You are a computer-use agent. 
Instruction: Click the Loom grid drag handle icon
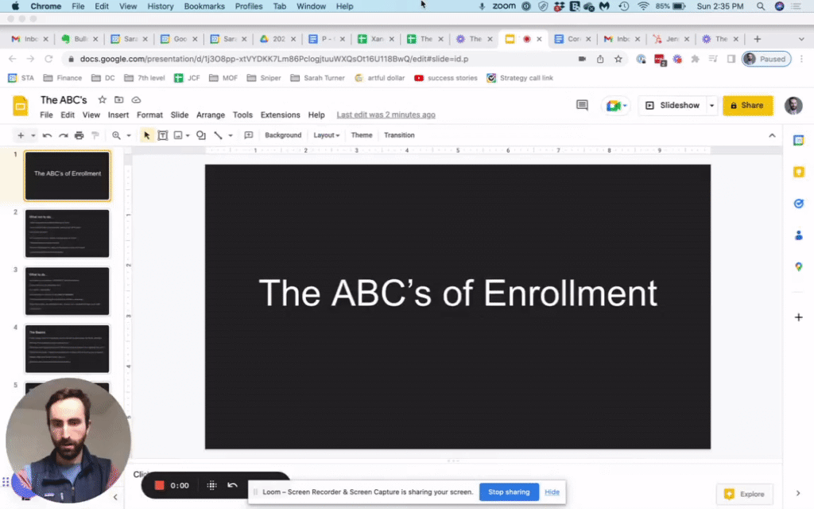(211, 485)
